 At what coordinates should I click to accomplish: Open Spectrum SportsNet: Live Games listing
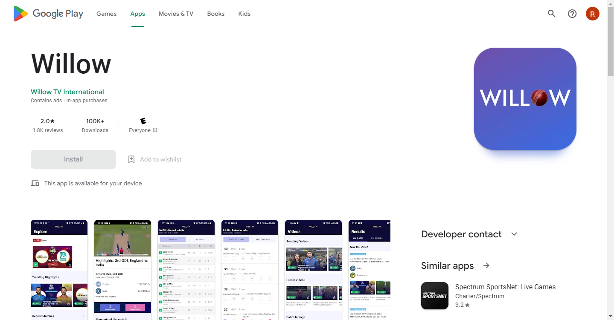coord(506,287)
